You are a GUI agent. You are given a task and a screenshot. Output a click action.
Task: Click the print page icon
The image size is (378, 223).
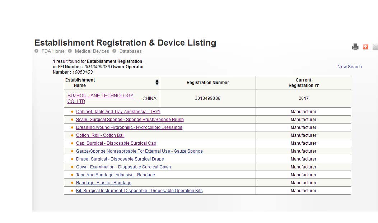click(x=355, y=47)
